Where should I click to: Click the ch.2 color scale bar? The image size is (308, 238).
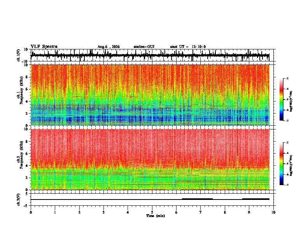coord(282,164)
